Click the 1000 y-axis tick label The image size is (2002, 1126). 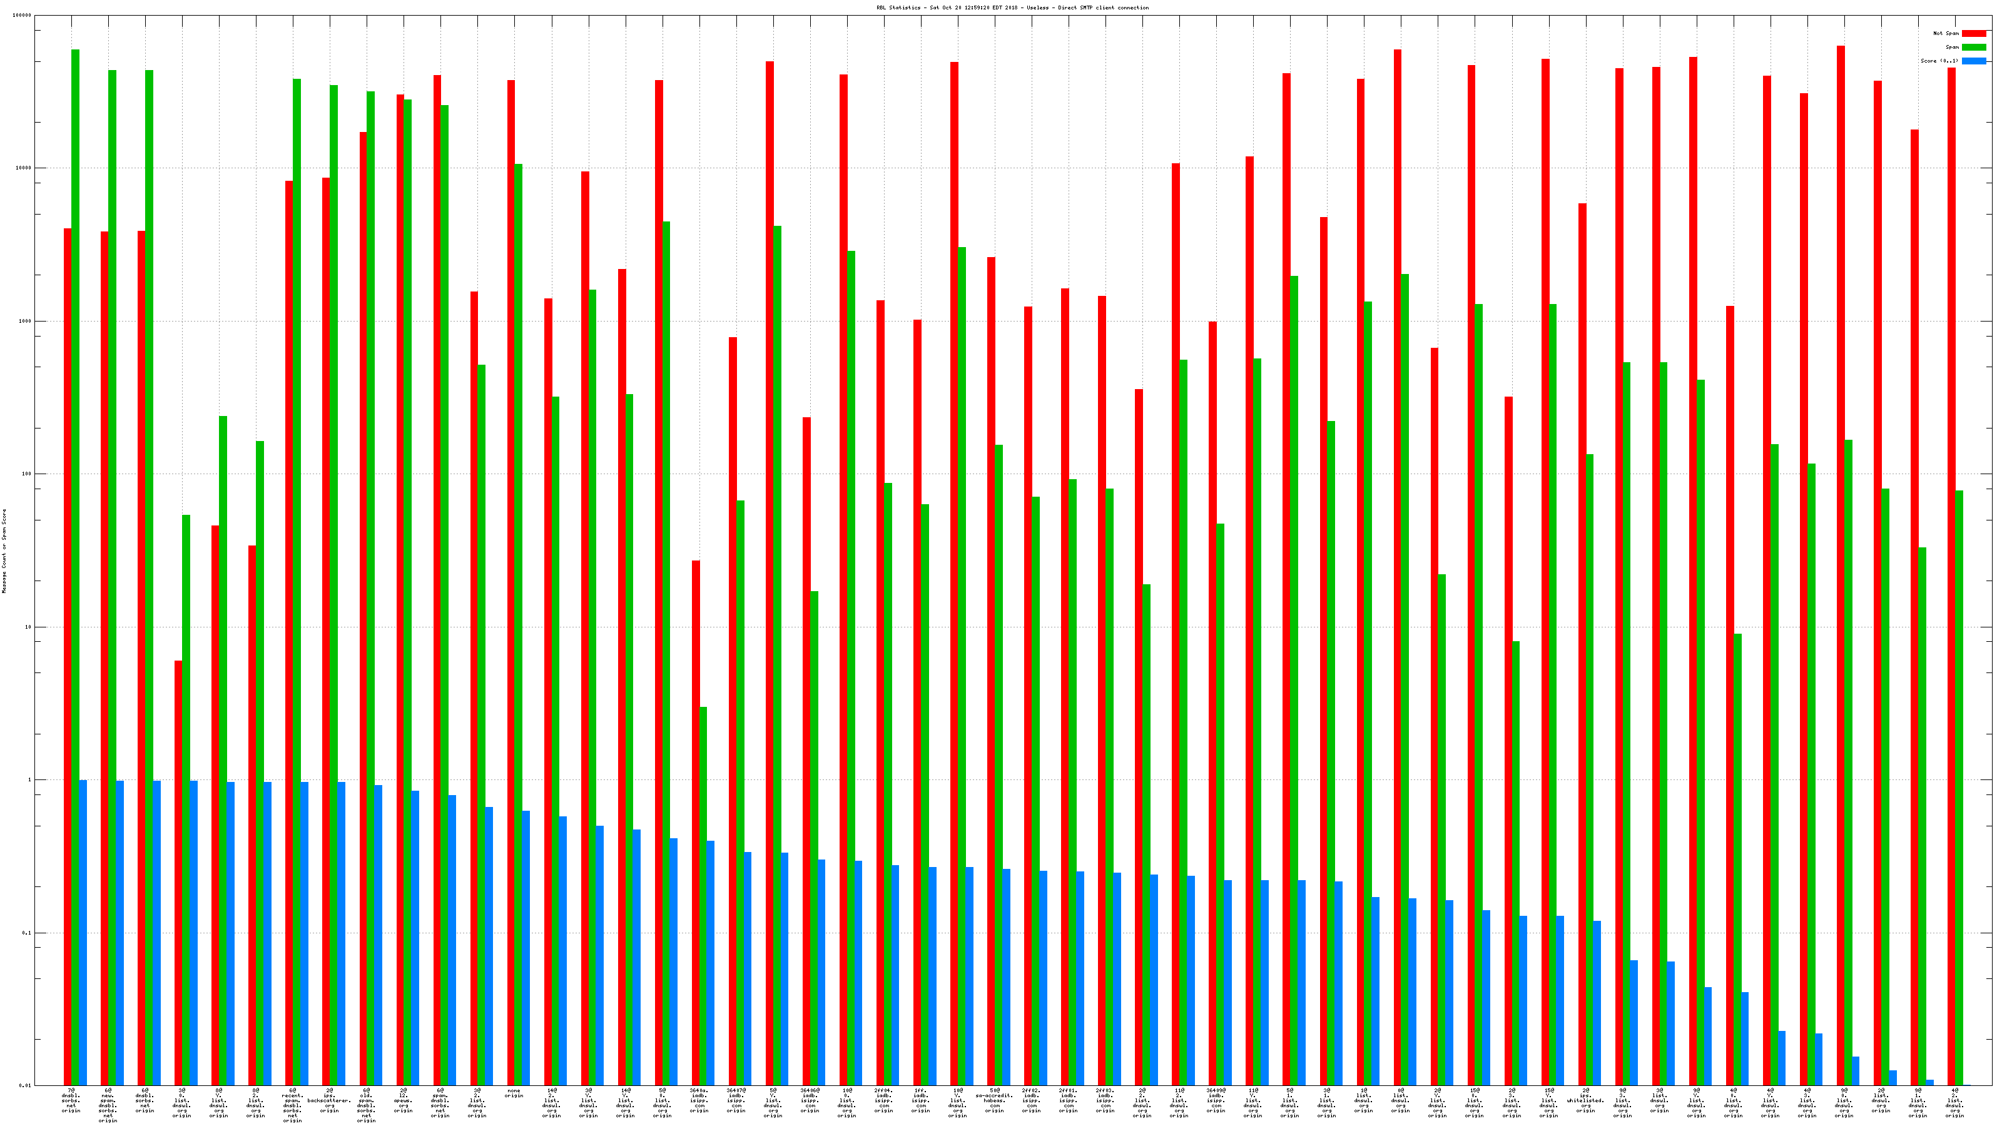[x=26, y=321]
